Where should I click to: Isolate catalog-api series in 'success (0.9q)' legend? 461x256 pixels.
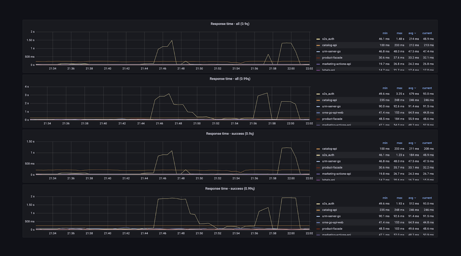point(329,149)
